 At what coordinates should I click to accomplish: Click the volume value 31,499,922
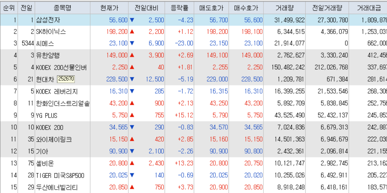pos(290,20)
